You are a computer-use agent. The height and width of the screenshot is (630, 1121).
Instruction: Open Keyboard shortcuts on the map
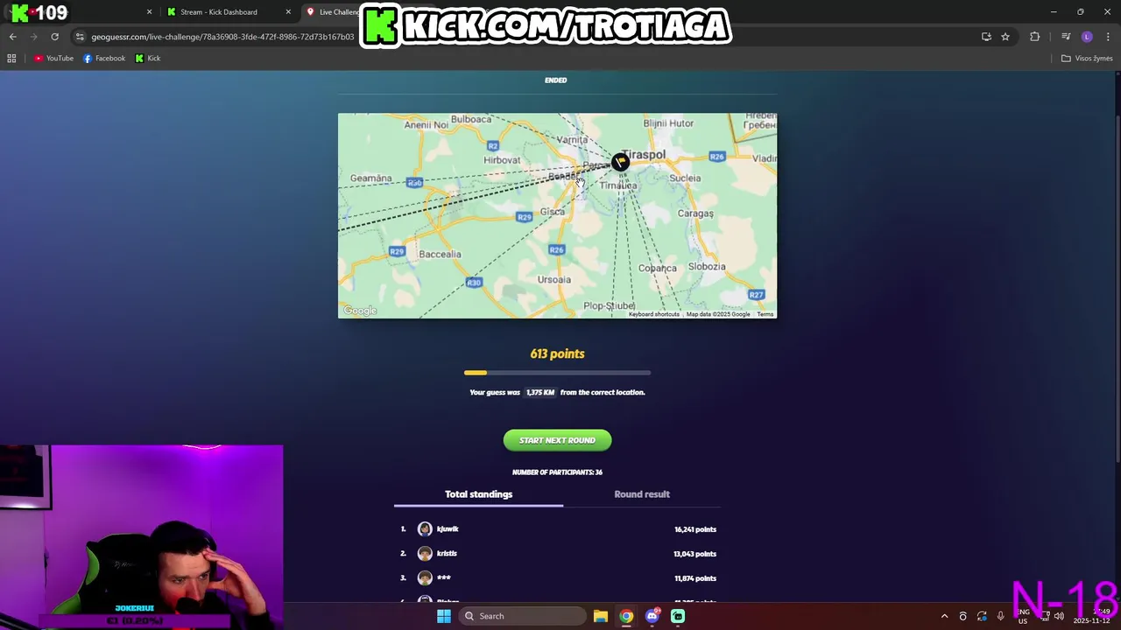pos(654,314)
